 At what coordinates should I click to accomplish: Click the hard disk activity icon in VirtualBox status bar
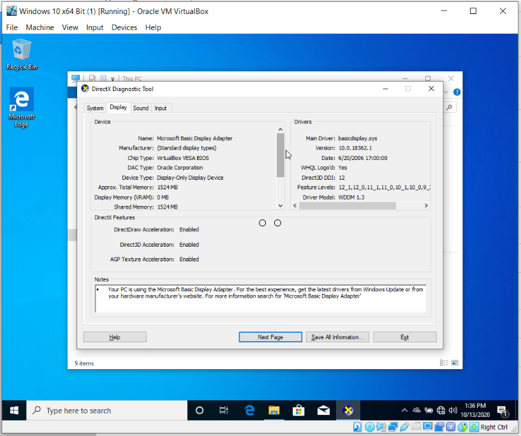tap(357, 426)
